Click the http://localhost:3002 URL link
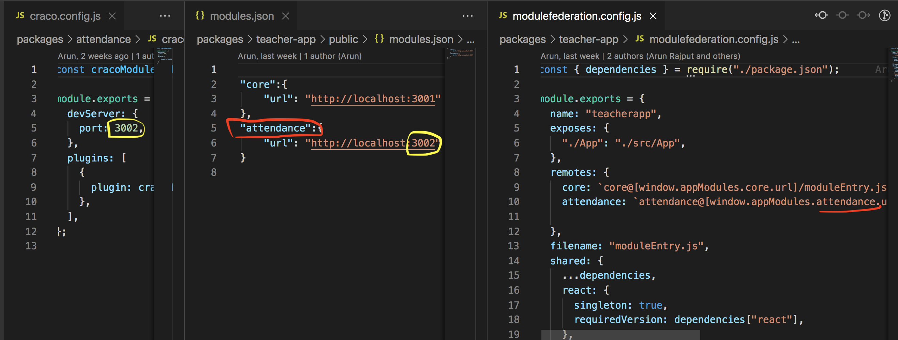This screenshot has width=898, height=340. tap(373, 143)
